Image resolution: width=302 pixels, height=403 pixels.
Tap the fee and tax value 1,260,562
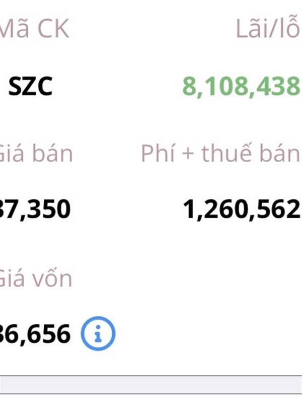coord(242,209)
